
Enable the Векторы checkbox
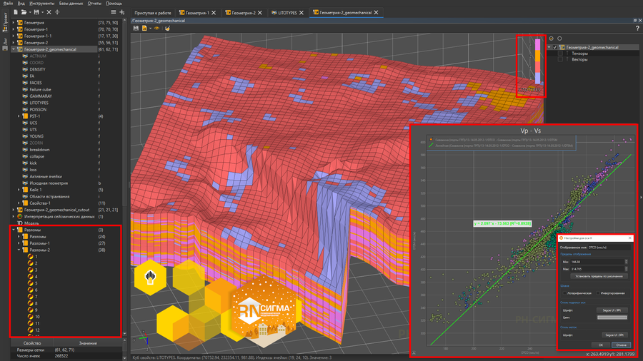(x=561, y=60)
